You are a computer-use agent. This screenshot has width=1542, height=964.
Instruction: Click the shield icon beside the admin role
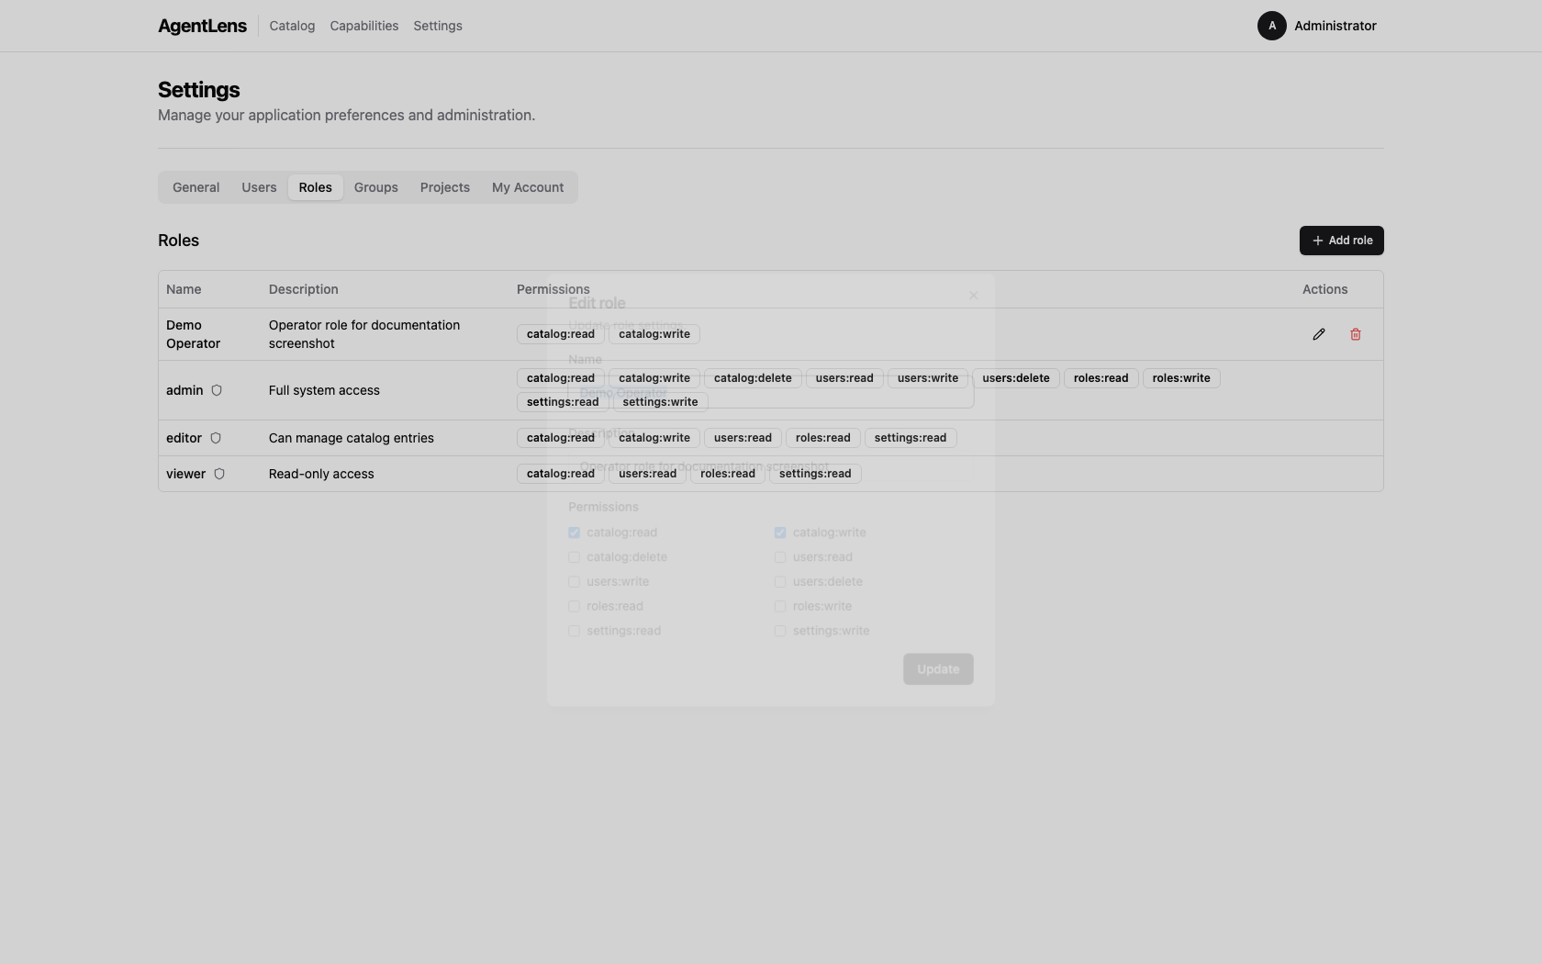click(x=217, y=390)
